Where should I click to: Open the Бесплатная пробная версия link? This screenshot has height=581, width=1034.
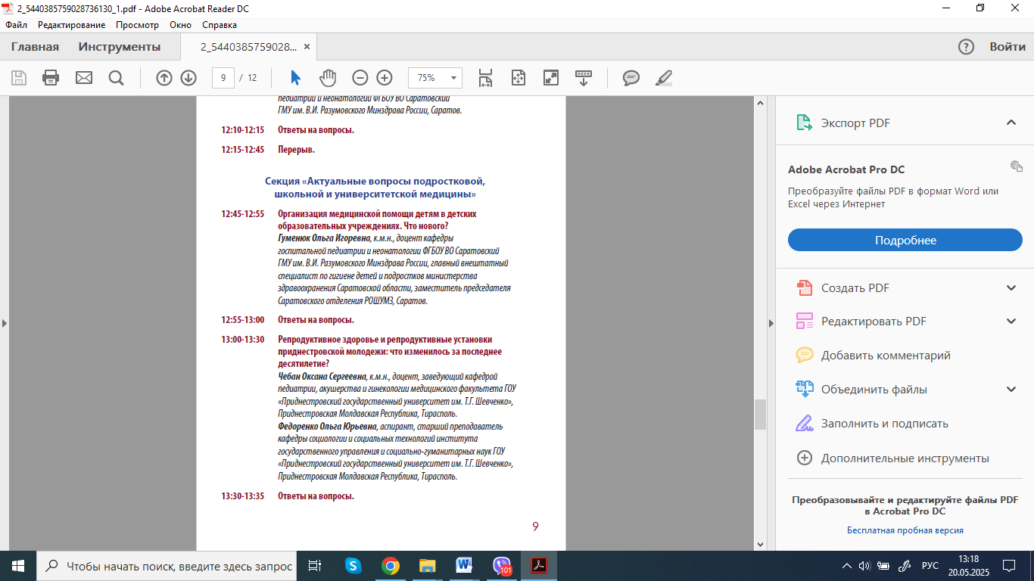[905, 530]
